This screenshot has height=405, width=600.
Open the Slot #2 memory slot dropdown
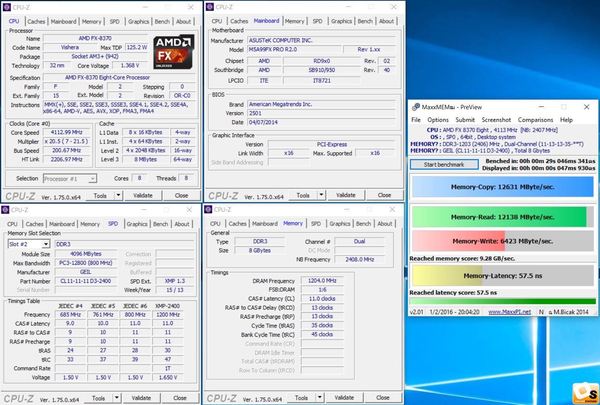coord(46,244)
